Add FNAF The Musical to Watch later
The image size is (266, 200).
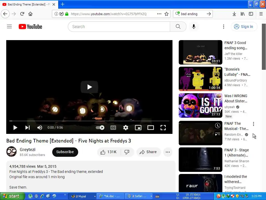pos(217,126)
